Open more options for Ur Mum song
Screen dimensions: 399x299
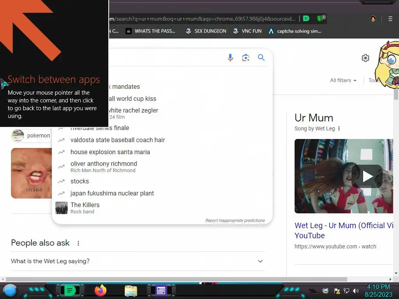click(339, 128)
